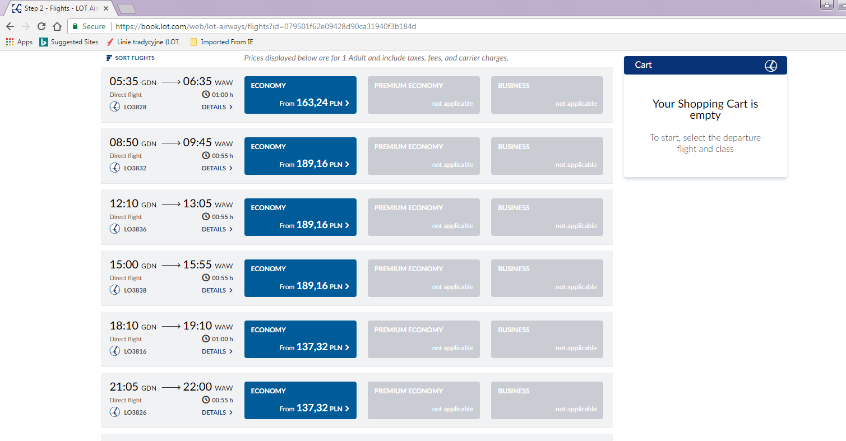Expand DETAILS for flight LO3828
This screenshot has height=441, width=846.
pos(218,107)
